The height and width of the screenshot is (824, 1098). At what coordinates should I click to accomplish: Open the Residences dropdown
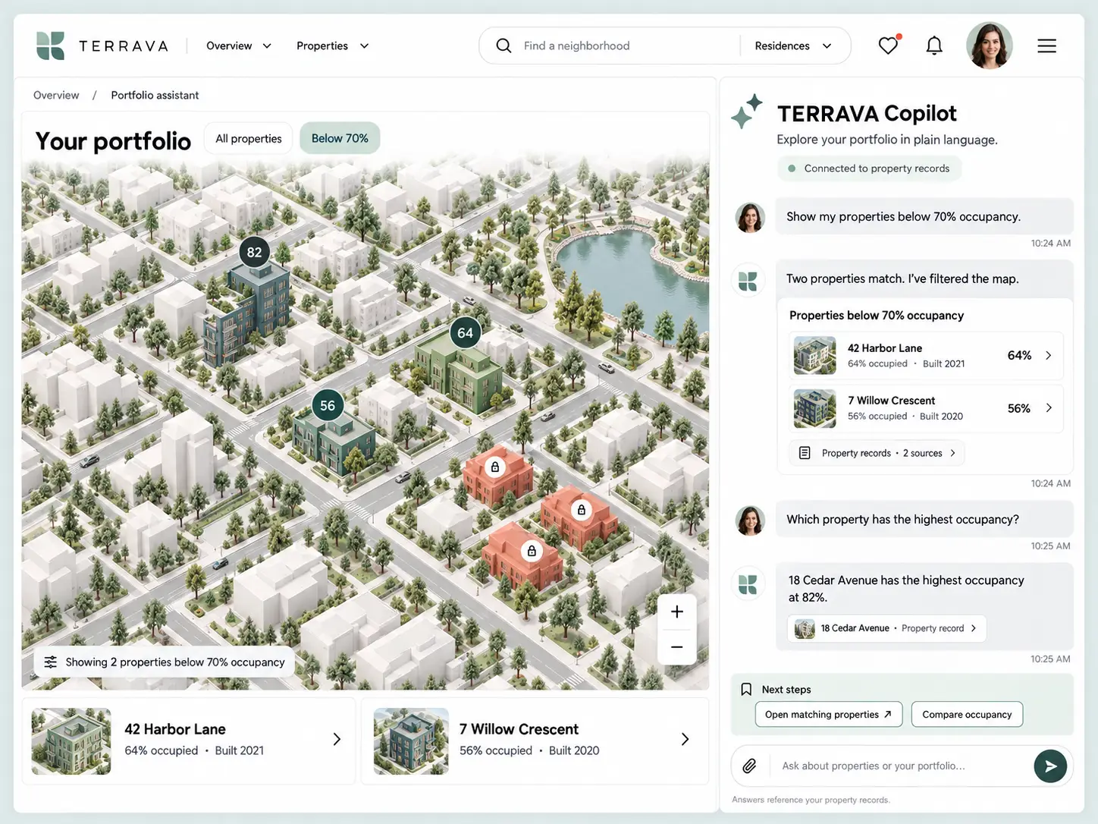(793, 46)
